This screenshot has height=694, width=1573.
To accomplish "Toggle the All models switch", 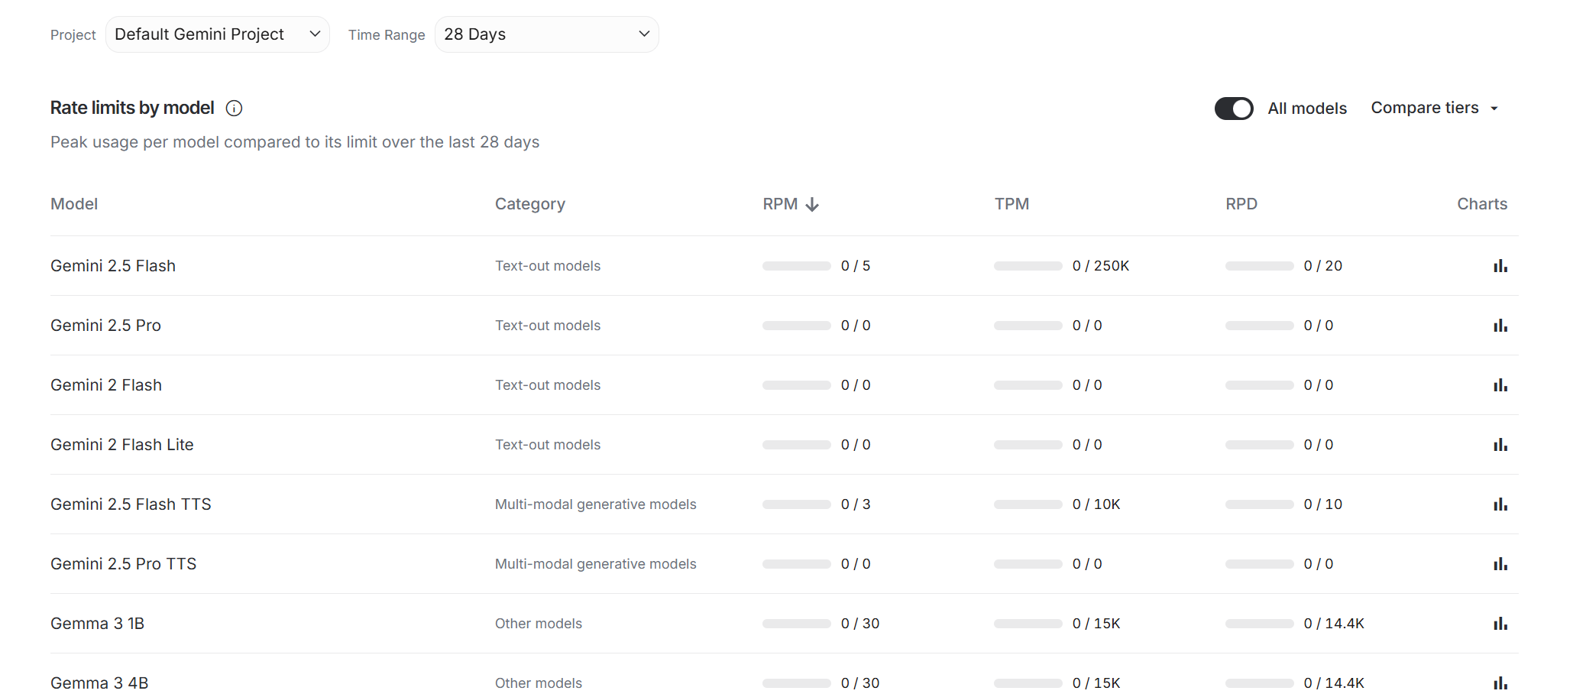I will (1234, 109).
